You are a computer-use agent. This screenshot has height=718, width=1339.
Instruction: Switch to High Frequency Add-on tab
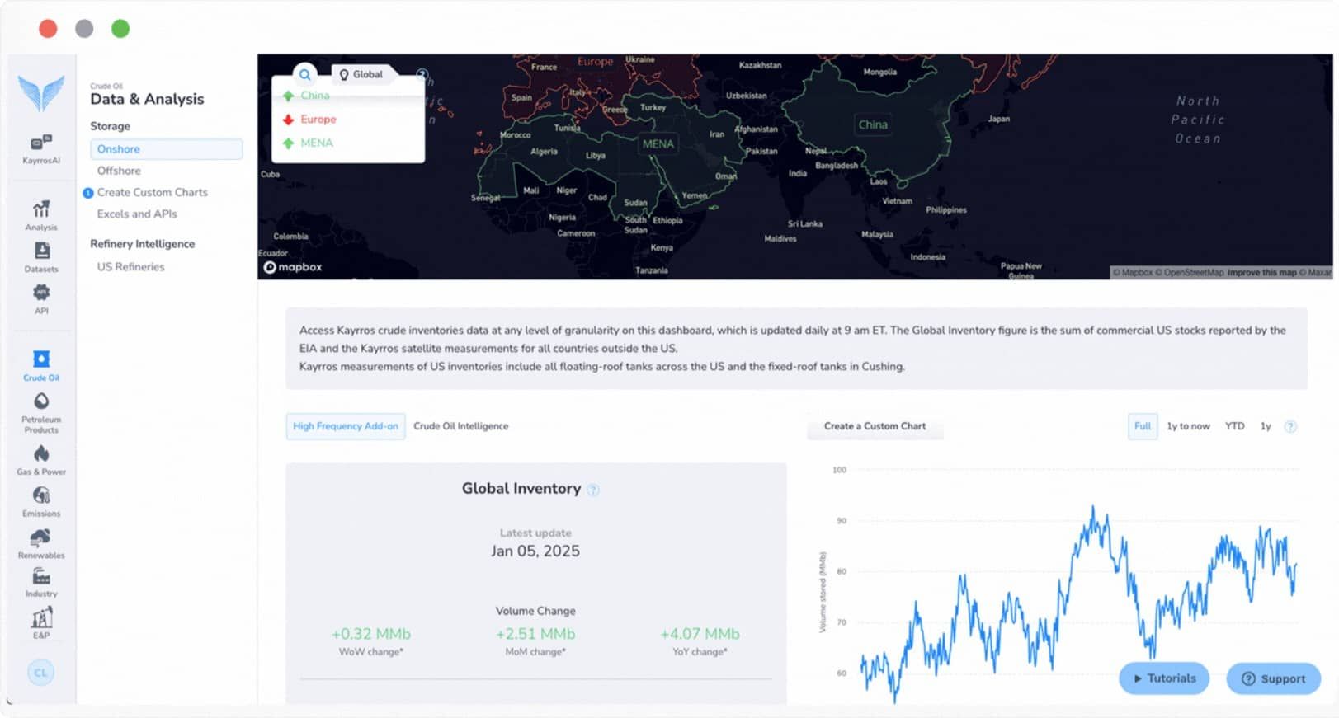coord(346,426)
